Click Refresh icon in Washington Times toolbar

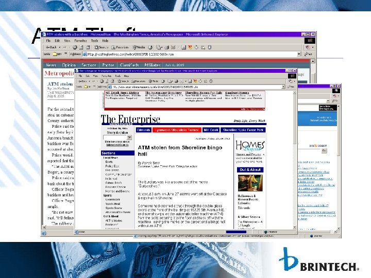point(81,47)
